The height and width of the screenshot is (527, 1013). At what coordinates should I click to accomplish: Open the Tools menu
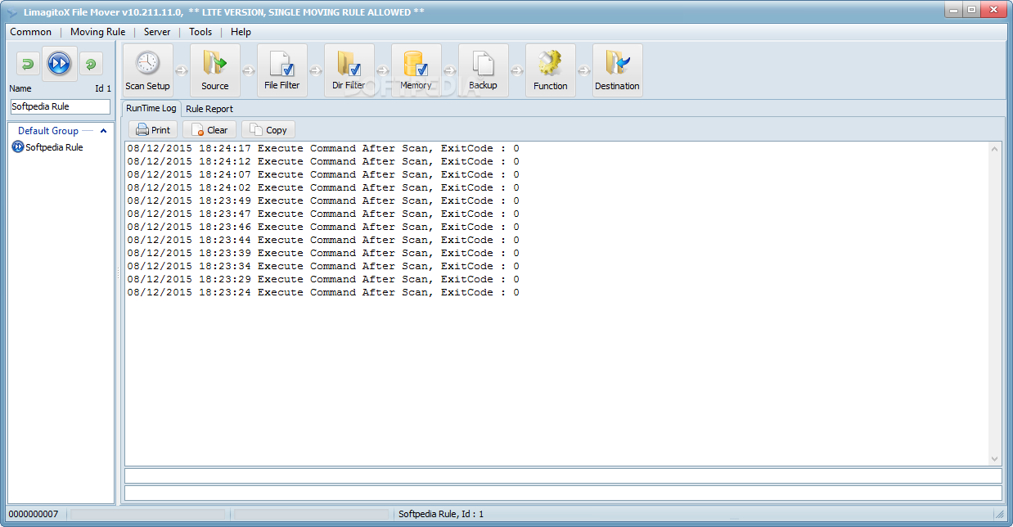click(x=200, y=32)
